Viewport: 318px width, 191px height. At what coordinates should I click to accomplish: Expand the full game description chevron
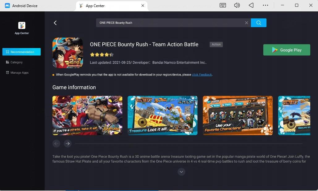[x=181, y=172]
